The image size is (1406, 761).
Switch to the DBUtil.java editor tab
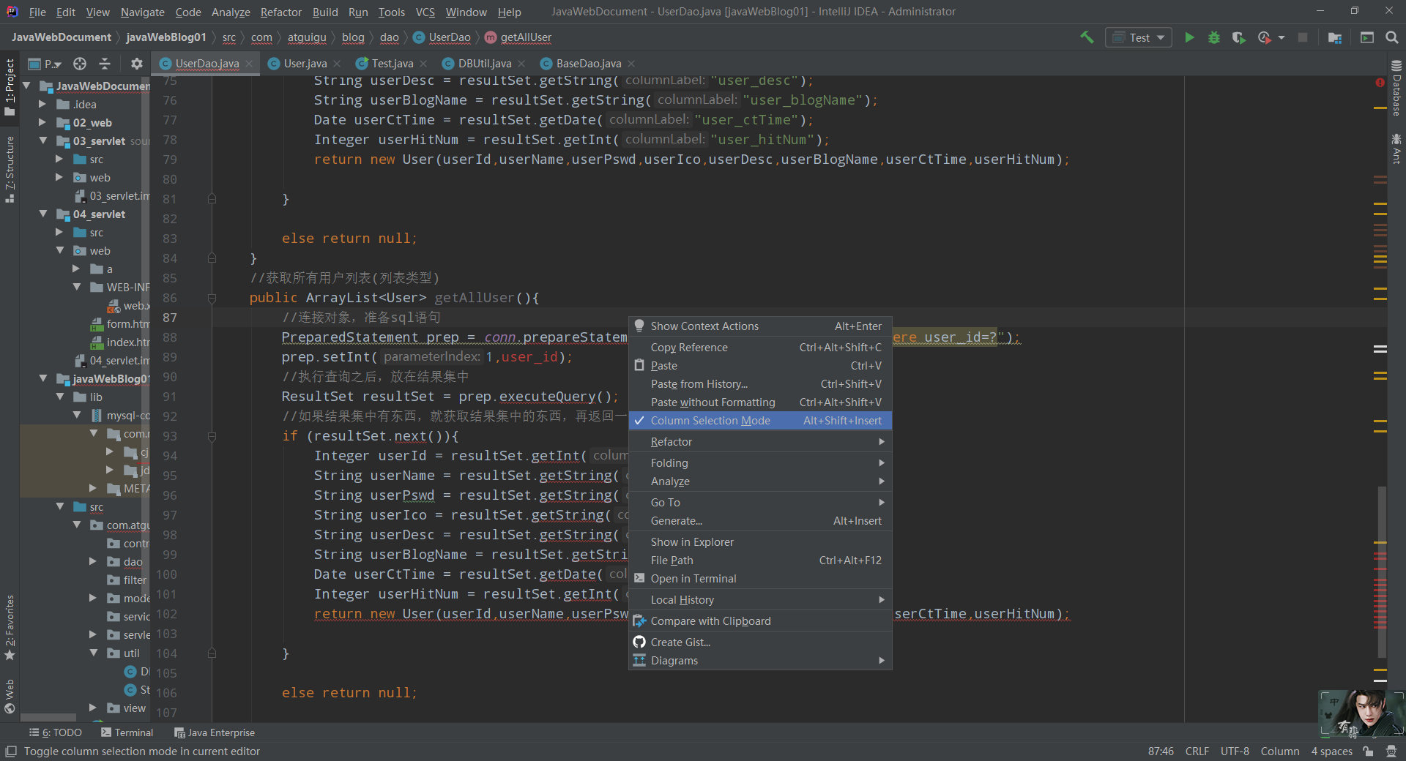point(483,63)
